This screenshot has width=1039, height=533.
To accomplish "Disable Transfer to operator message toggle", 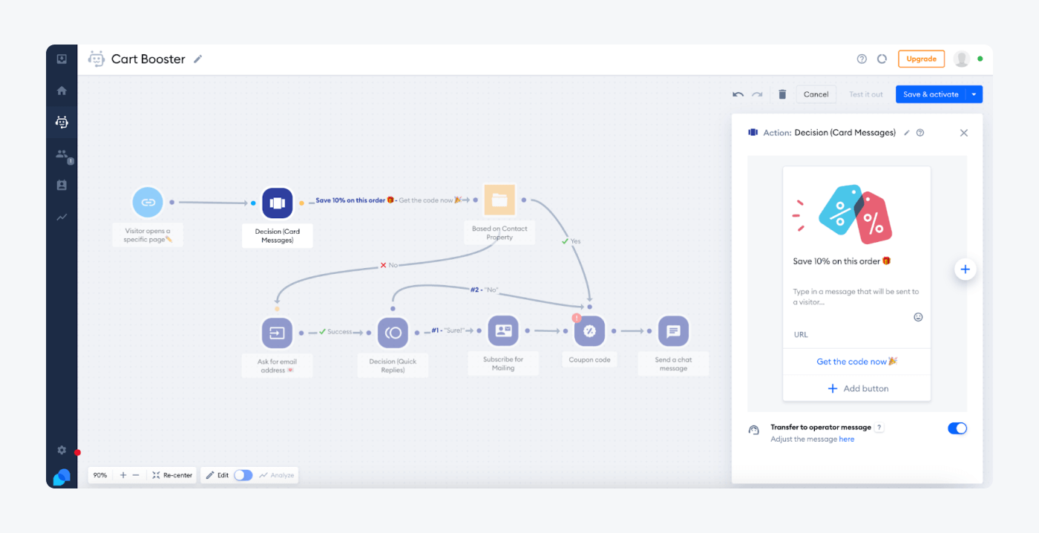I will [x=957, y=428].
